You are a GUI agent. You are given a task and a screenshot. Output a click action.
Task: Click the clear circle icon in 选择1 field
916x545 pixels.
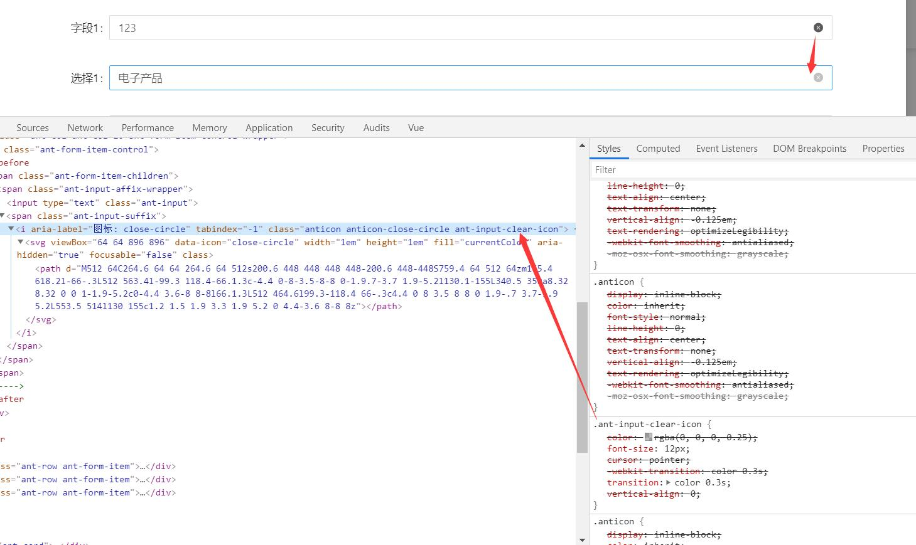pos(818,77)
